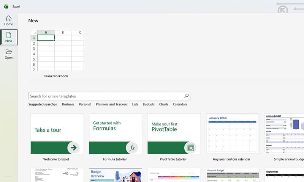Open the Take a tour template
This screenshot has width=304, height=182.
[57, 133]
